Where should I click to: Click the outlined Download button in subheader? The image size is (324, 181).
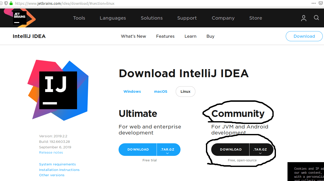click(x=304, y=36)
